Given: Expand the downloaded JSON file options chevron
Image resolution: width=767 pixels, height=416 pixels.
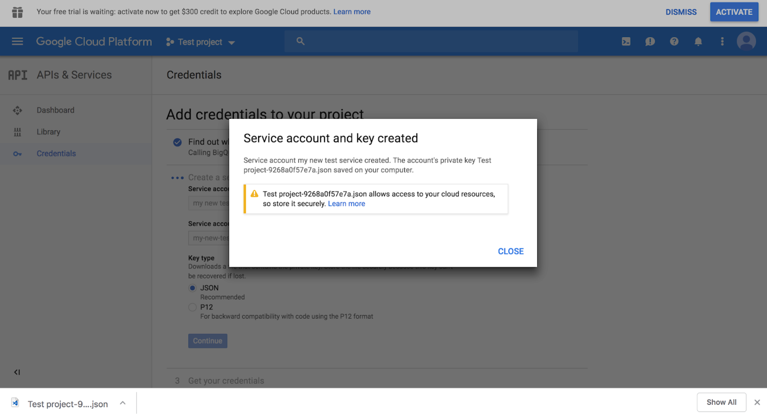Looking at the screenshot, I should pos(123,403).
